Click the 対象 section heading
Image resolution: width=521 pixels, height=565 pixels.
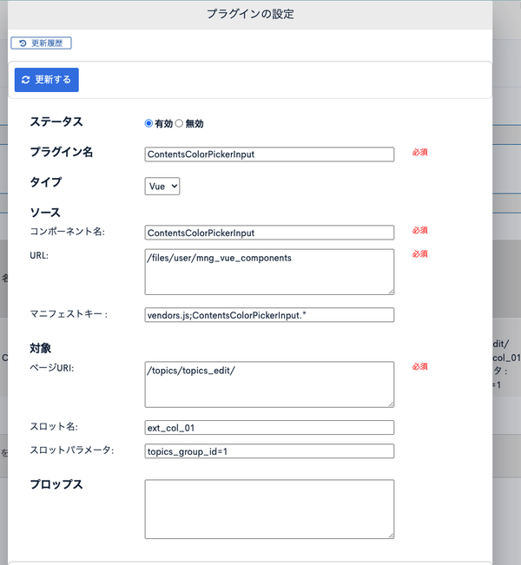click(x=41, y=348)
